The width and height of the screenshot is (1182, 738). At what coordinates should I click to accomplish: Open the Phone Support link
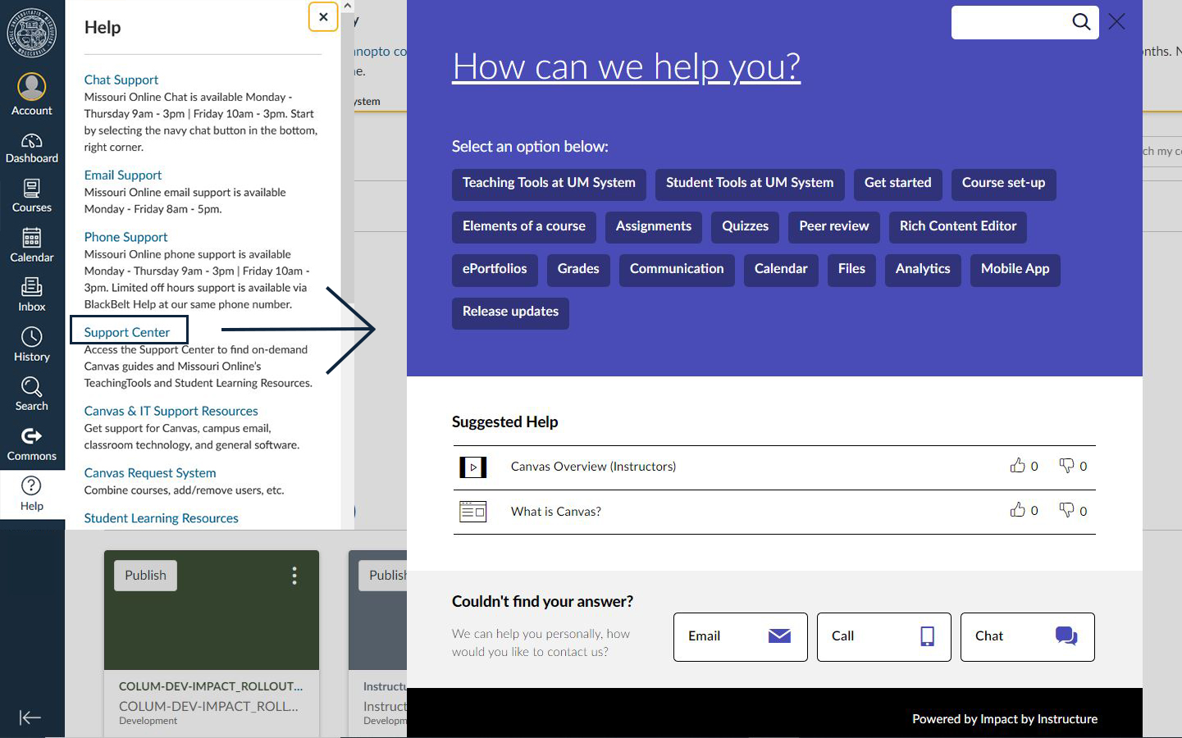tap(126, 237)
